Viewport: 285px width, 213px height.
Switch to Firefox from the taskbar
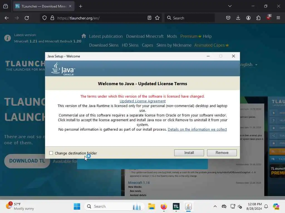pos(164,206)
